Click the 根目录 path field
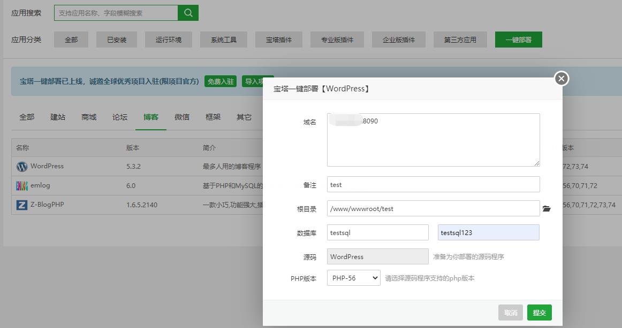622x328 pixels. [x=433, y=208]
